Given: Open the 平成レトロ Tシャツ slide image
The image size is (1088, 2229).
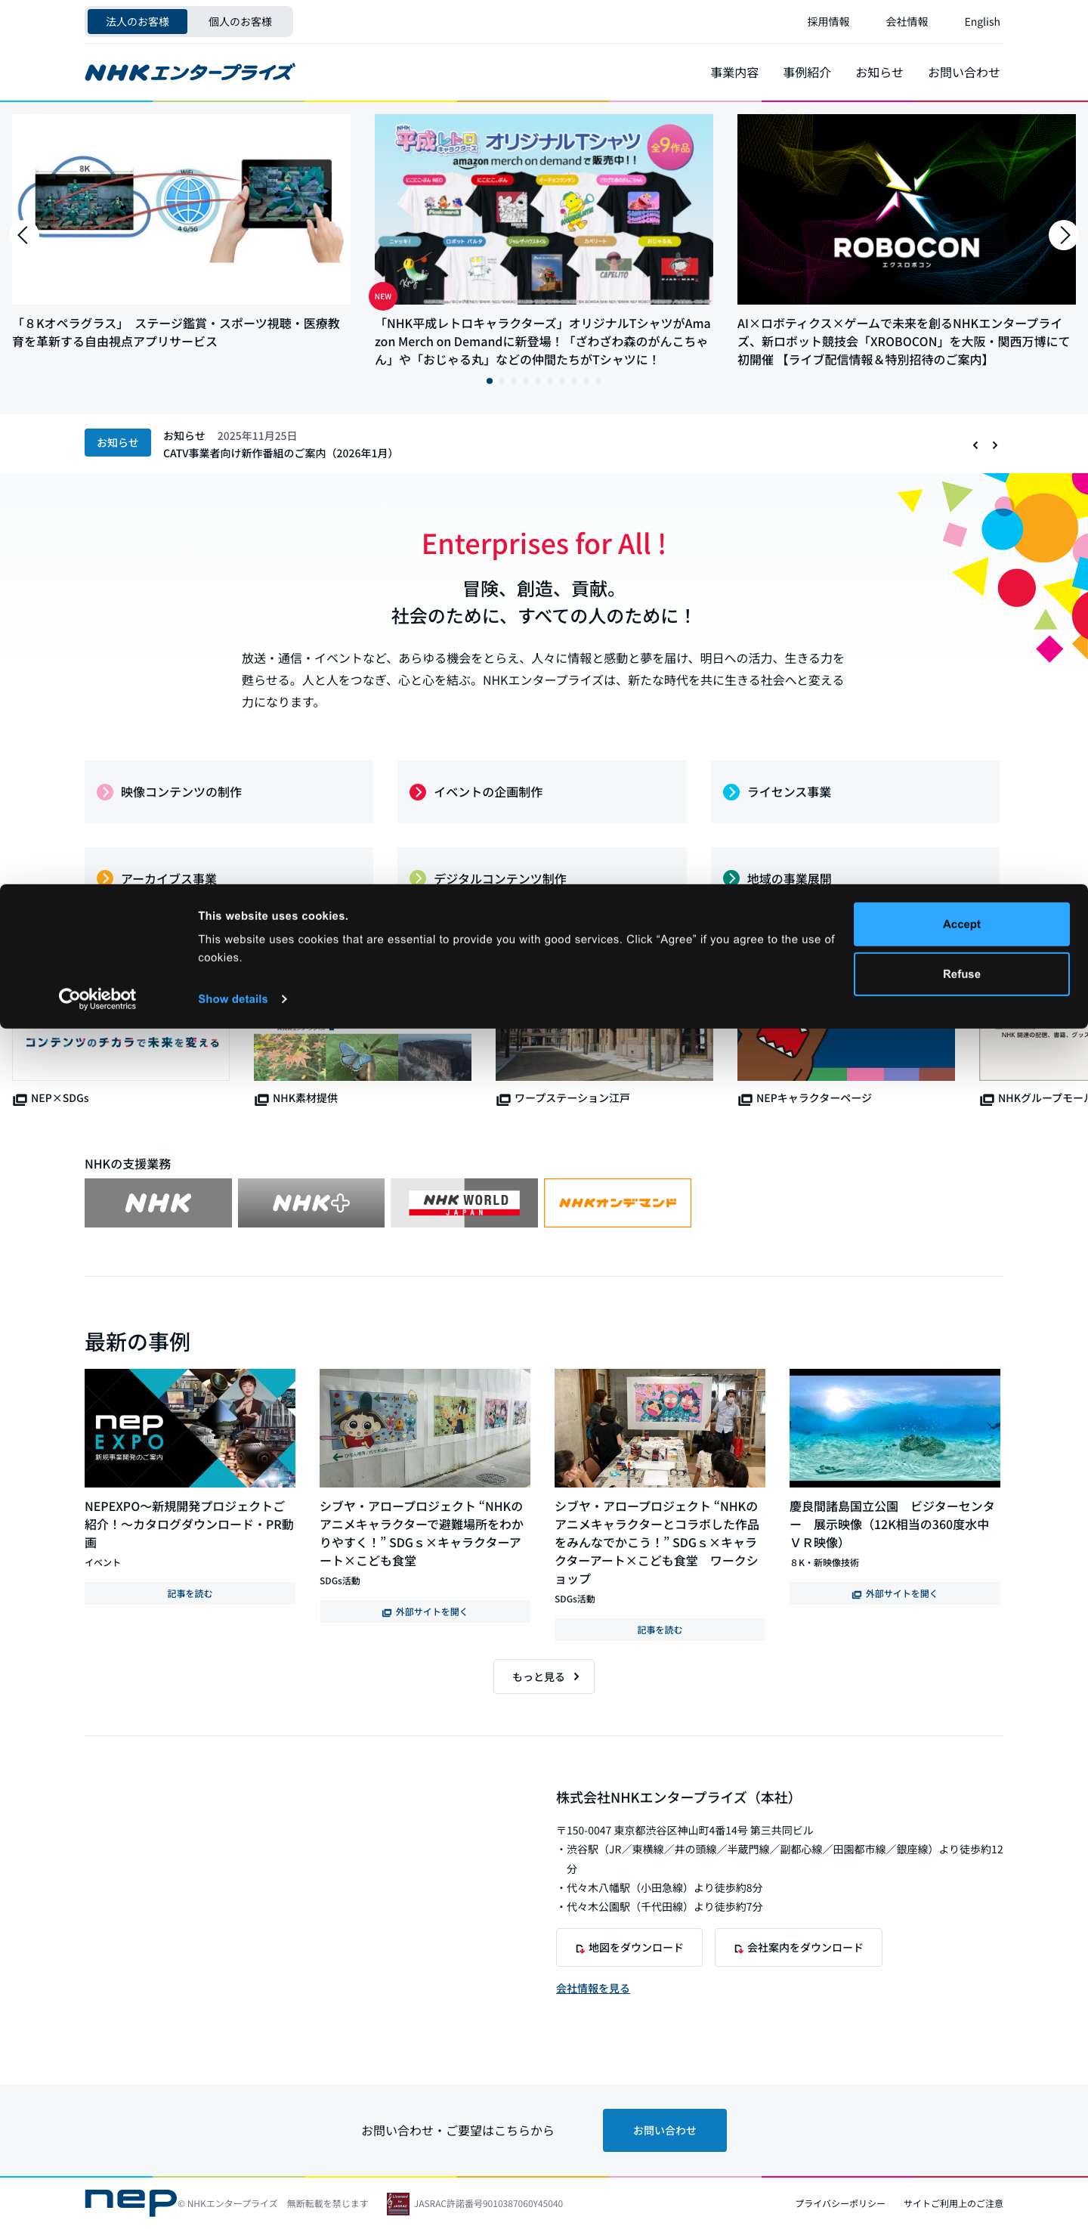Looking at the screenshot, I should tap(543, 209).
